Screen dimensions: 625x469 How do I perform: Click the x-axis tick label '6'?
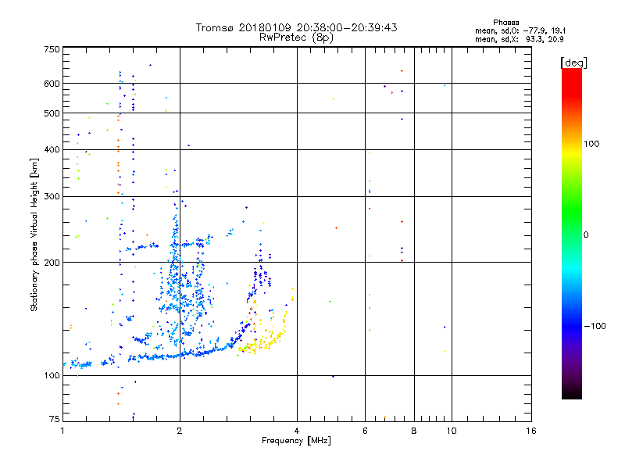tap(365, 431)
